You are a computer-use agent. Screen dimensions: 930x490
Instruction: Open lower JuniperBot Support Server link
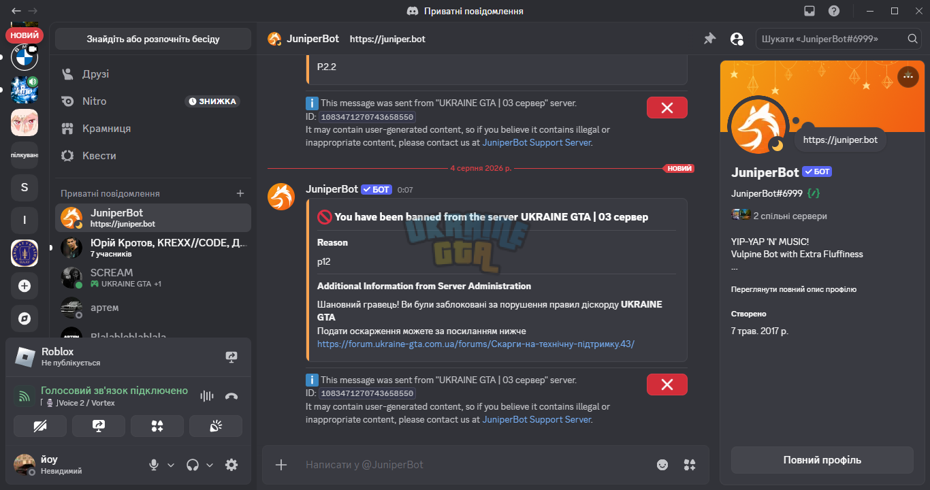click(536, 419)
